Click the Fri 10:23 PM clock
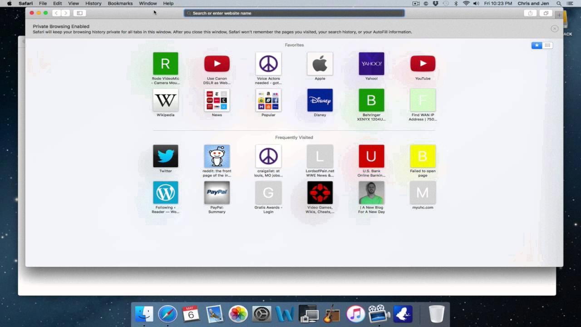581x327 pixels. point(498,3)
